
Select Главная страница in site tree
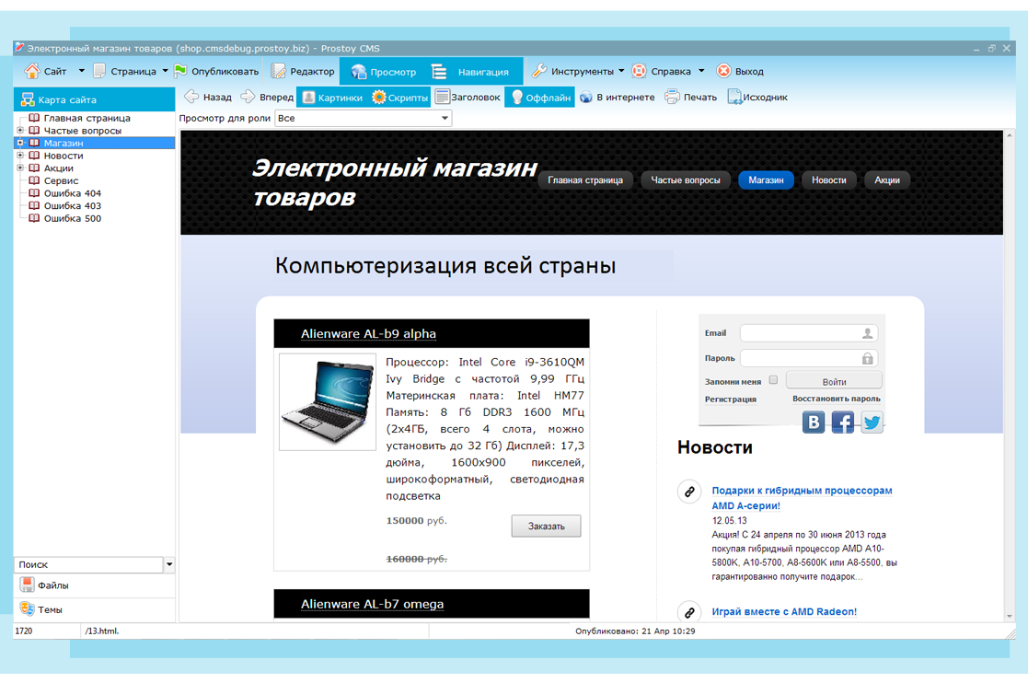pos(87,118)
